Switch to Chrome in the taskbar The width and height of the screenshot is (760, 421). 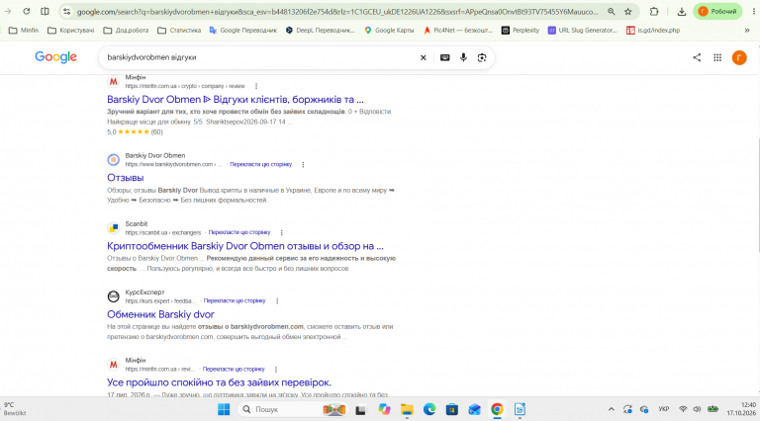coord(497,409)
